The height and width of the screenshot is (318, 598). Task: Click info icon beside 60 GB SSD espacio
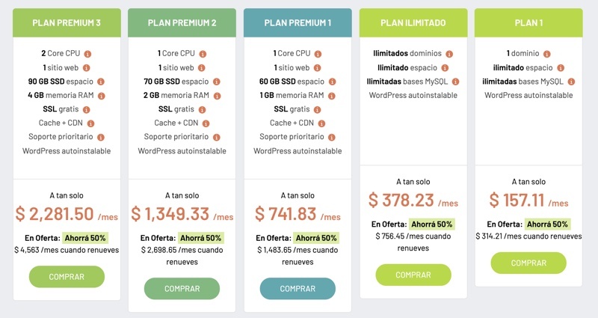click(332, 82)
